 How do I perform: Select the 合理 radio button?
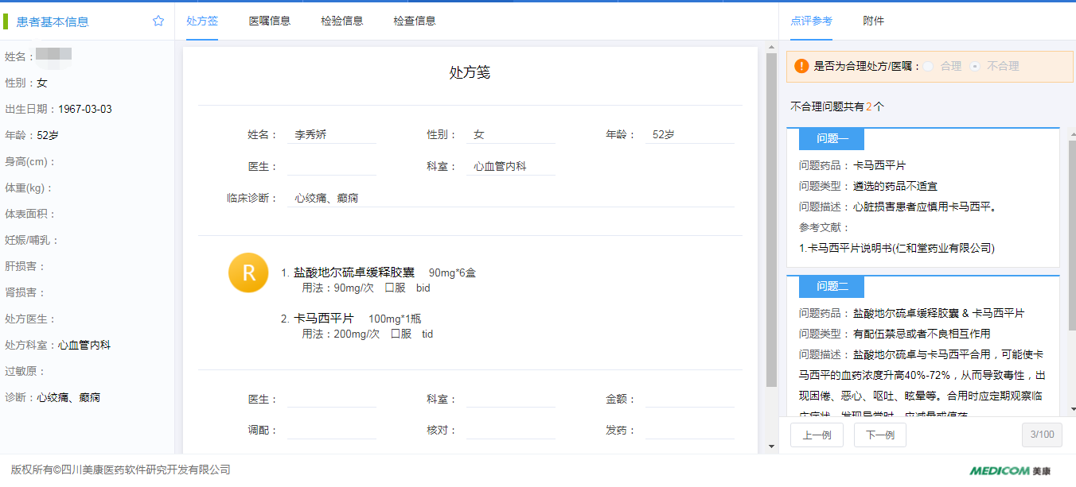tap(928, 67)
